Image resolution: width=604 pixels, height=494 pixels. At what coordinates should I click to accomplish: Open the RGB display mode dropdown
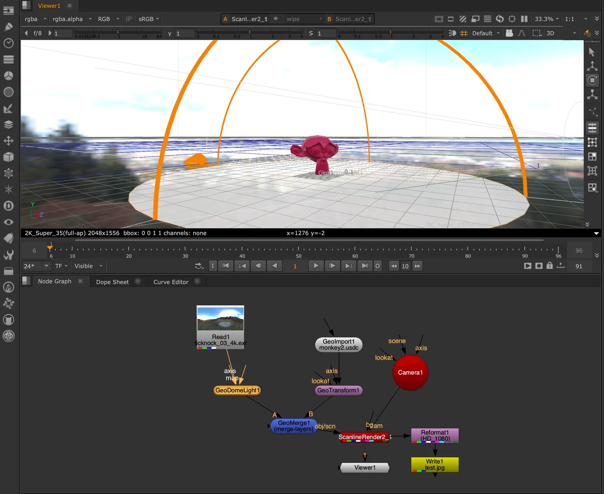point(108,19)
